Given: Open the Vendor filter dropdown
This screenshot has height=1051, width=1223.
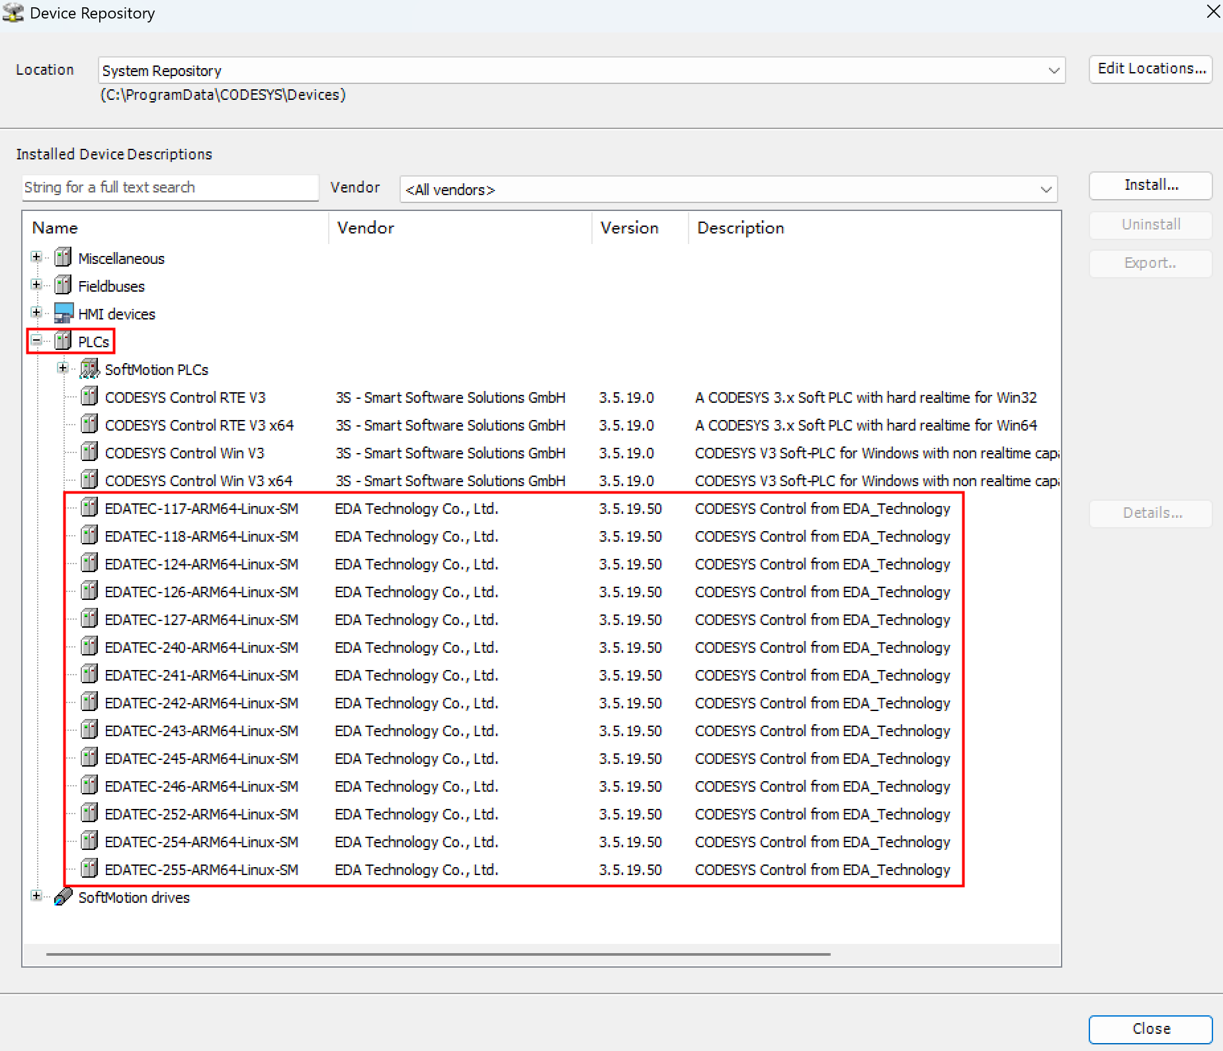Looking at the screenshot, I should 1045,190.
